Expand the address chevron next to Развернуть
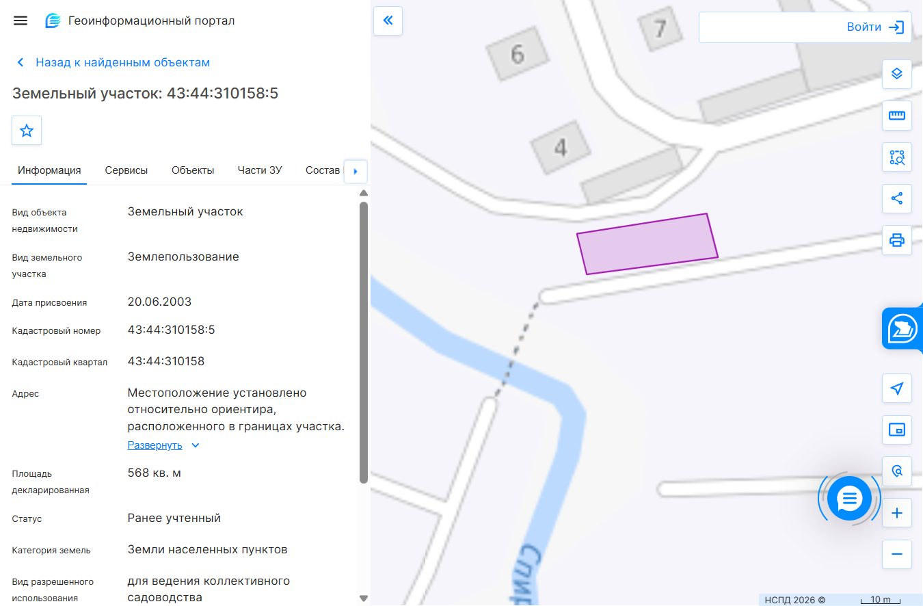The height and width of the screenshot is (606, 923). (196, 445)
